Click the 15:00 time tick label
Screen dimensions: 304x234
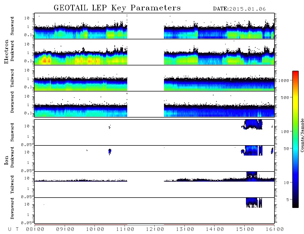[245, 229]
